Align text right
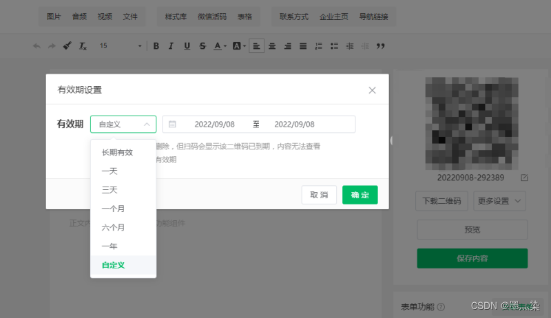 (287, 46)
